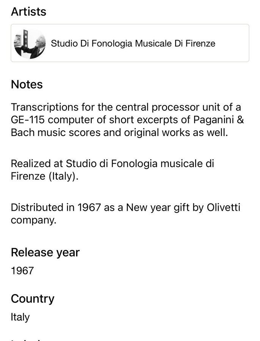
Task: Click the word 'Olivetti' in the notes
Action: [224, 207]
